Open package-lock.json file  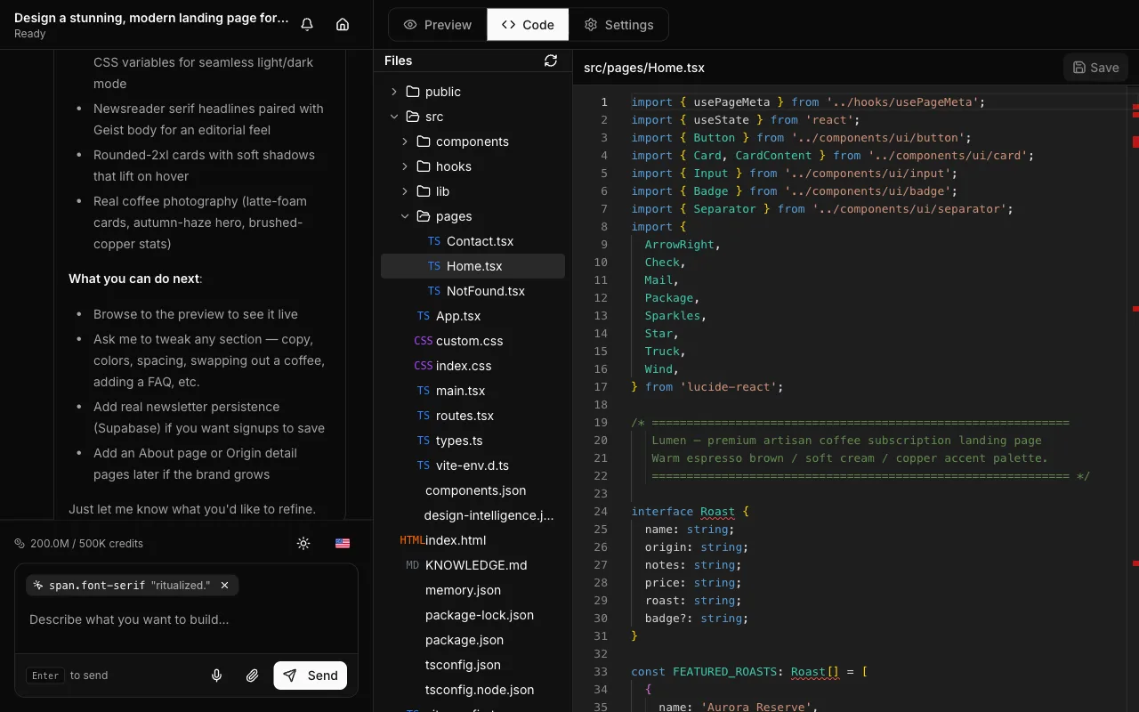click(473, 615)
